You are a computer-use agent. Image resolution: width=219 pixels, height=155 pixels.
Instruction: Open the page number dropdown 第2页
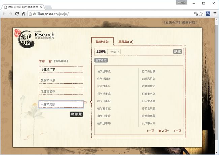point(163,131)
